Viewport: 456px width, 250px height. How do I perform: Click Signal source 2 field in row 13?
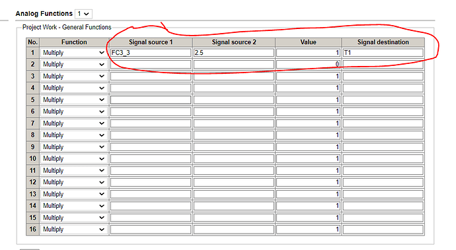[x=233, y=194]
